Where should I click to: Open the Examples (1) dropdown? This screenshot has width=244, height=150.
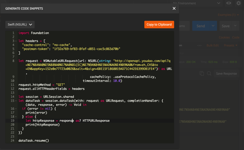[228, 15]
